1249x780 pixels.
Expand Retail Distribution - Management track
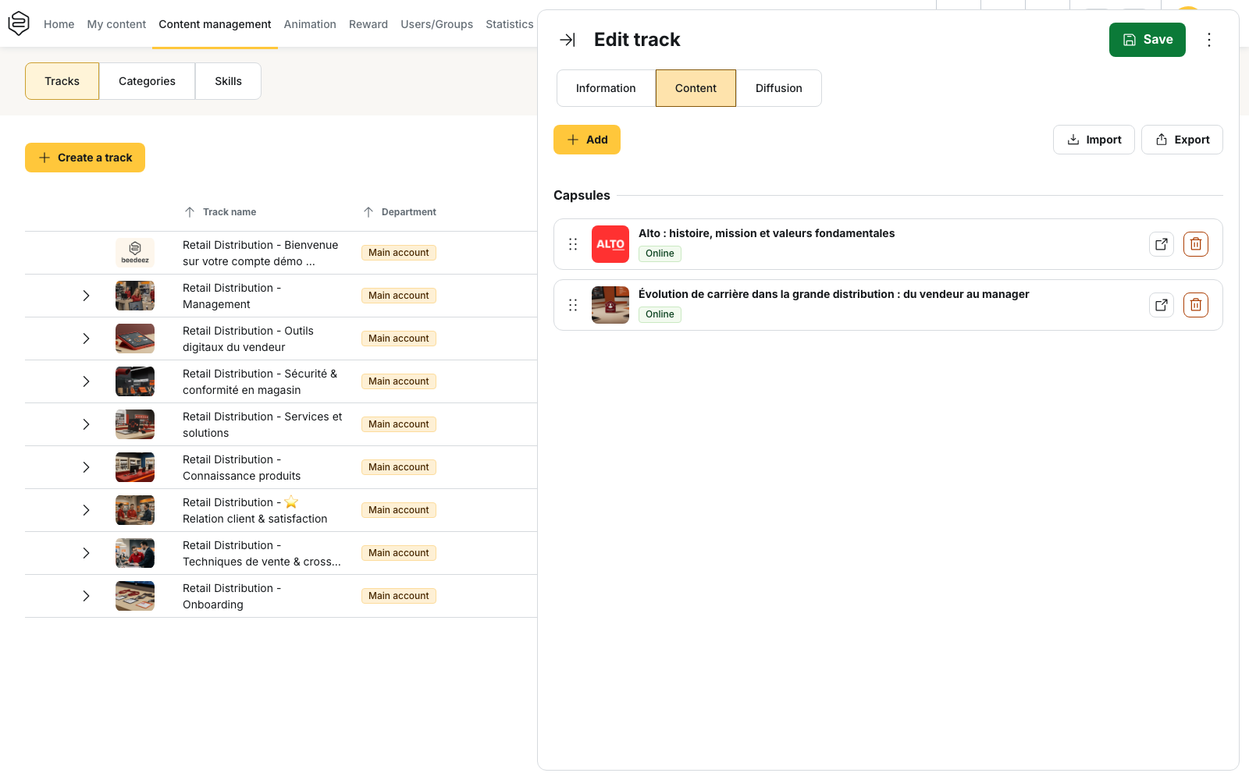[86, 296]
